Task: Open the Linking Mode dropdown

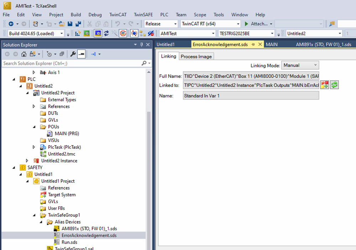Action: click(x=300, y=65)
